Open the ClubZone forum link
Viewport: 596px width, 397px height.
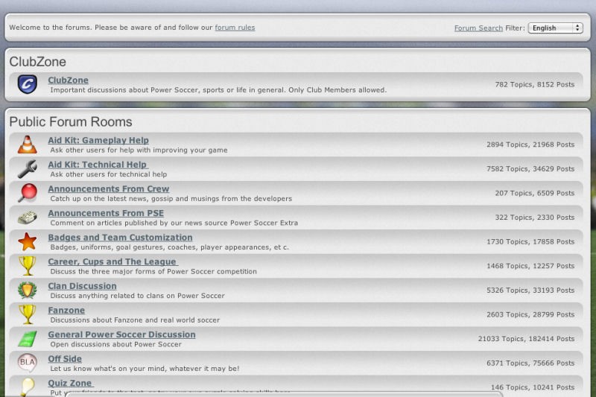[x=68, y=80]
